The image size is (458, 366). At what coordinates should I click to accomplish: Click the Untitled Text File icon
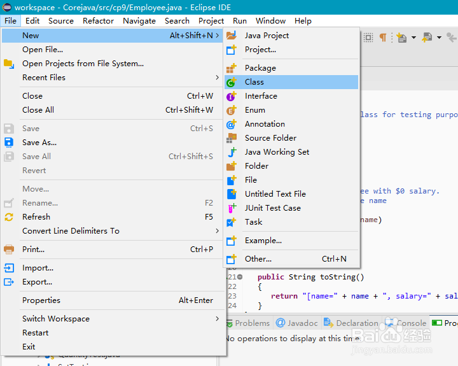[232, 194]
